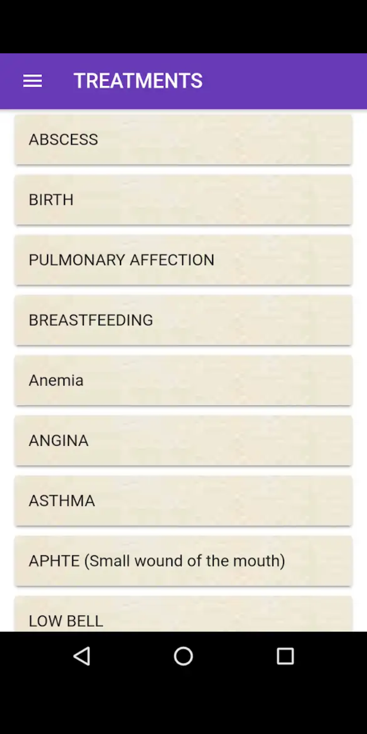
Task: Open the hamburger navigation menu
Action: (33, 81)
